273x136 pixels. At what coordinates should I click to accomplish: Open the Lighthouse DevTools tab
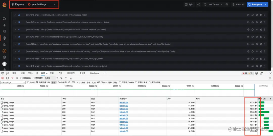click(x=95, y=73)
